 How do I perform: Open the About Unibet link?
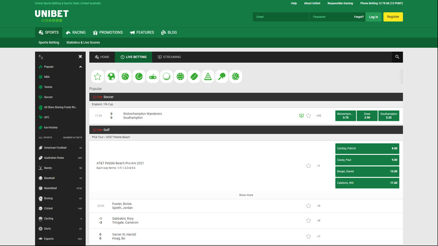click(x=312, y=4)
